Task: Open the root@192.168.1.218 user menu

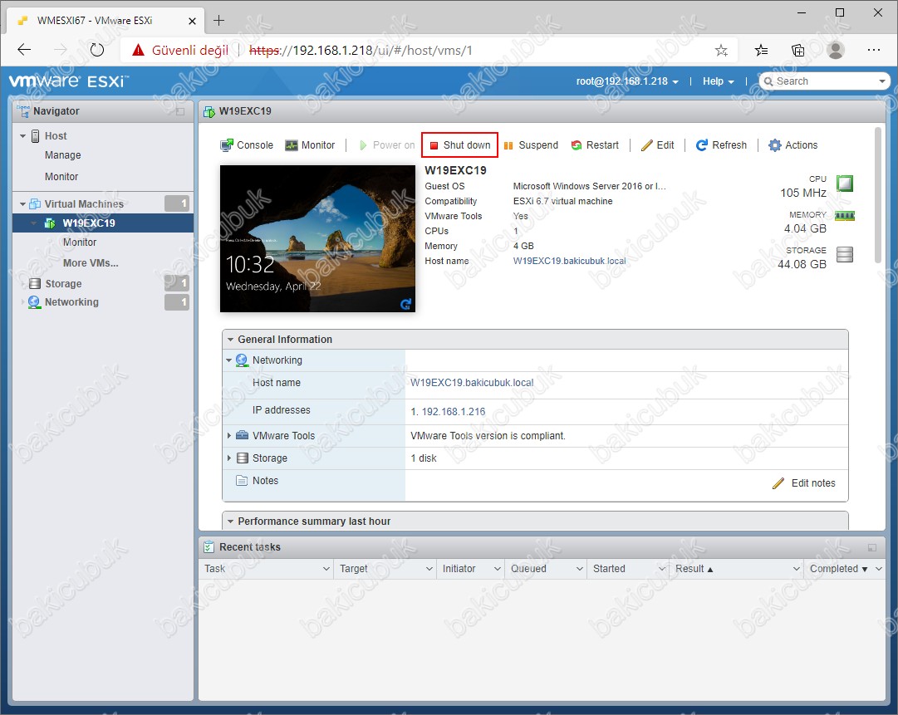Action: tap(627, 81)
